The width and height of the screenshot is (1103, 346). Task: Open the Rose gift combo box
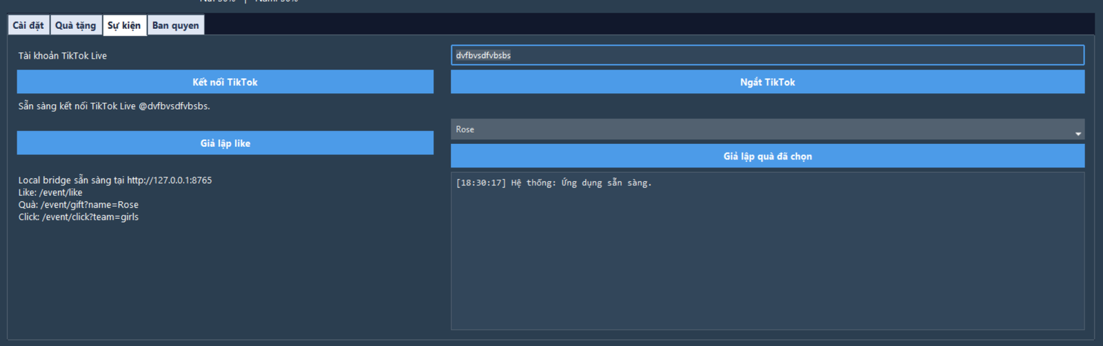pyautogui.click(x=758, y=130)
